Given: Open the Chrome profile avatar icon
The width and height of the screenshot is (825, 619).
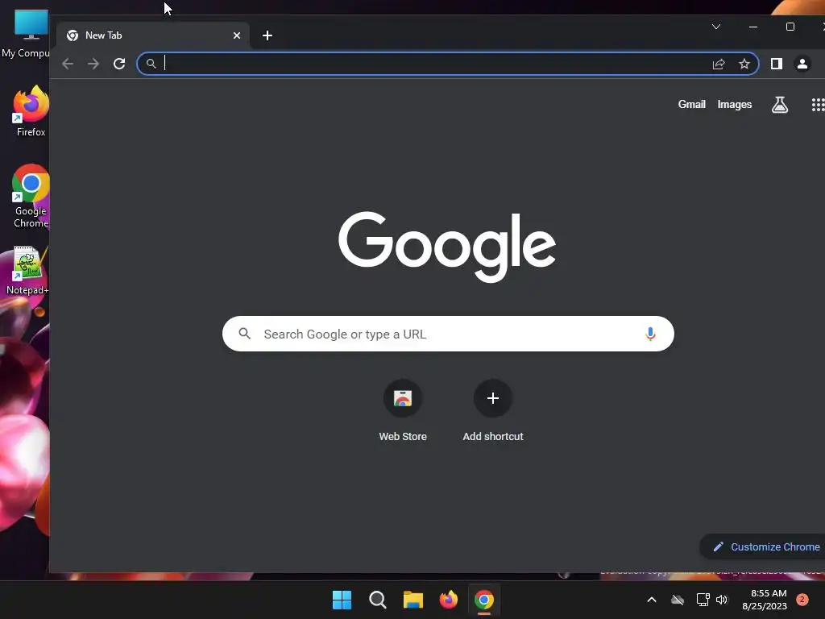Looking at the screenshot, I should pos(802,64).
